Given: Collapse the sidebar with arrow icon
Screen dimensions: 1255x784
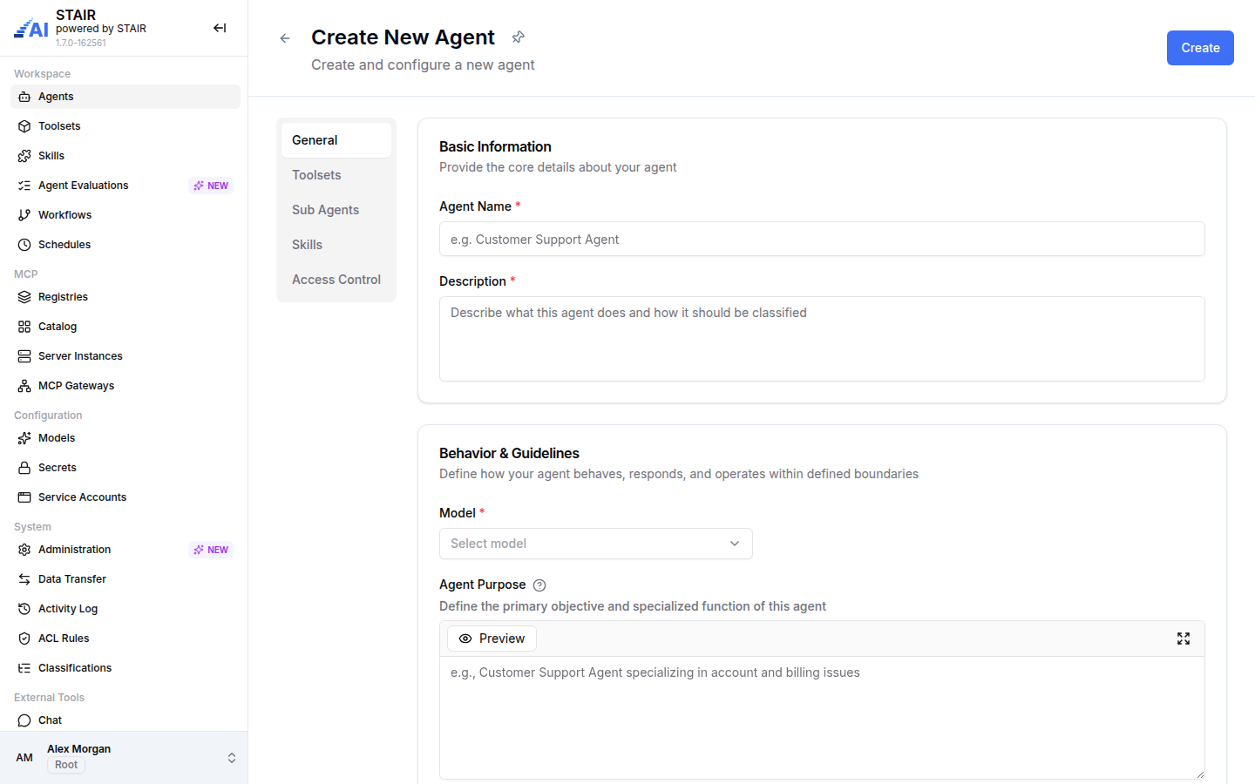Looking at the screenshot, I should pos(220,28).
